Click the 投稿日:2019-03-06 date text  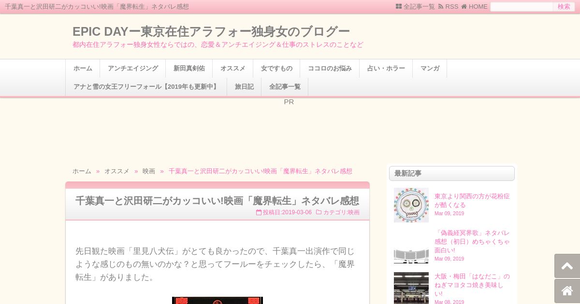point(287,212)
